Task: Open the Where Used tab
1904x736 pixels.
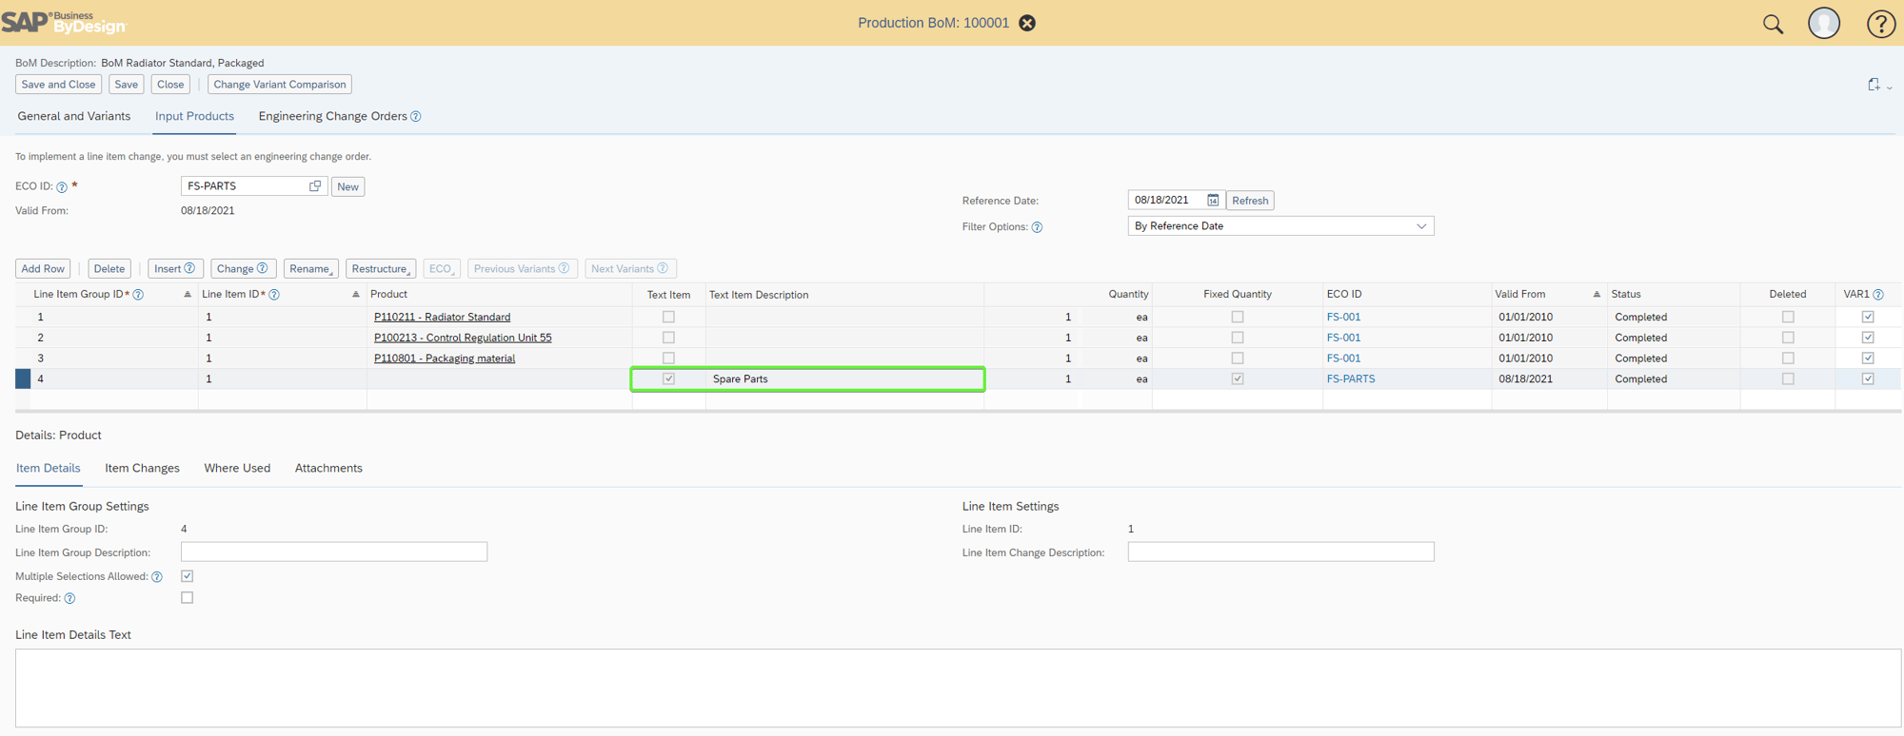Action: pyautogui.click(x=237, y=468)
